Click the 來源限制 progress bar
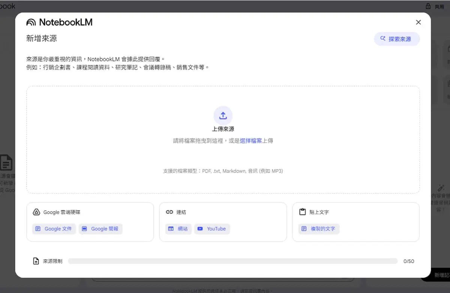The image size is (450, 293). coord(233,261)
